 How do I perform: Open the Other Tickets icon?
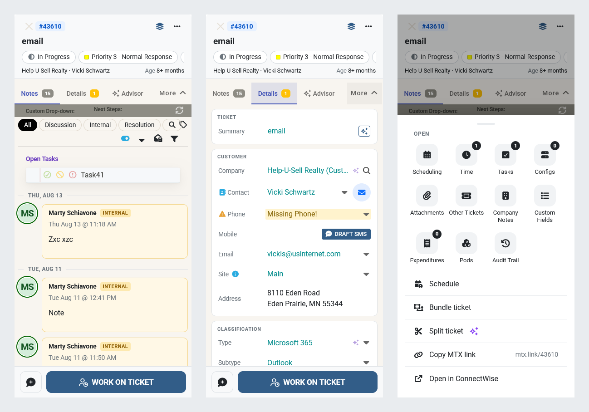[466, 196]
